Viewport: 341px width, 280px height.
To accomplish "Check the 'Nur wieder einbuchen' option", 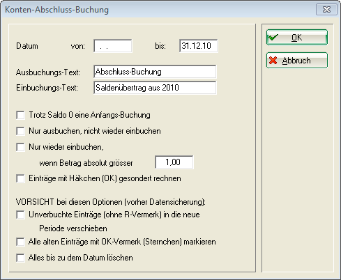I will coord(20,147).
